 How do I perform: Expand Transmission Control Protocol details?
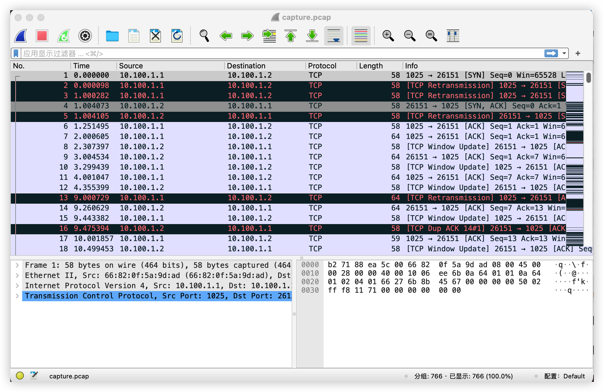(17, 296)
